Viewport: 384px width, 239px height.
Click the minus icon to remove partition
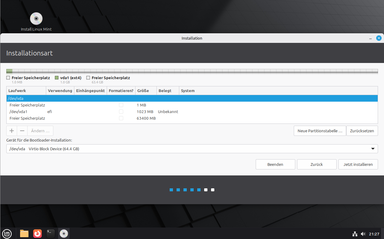22,131
